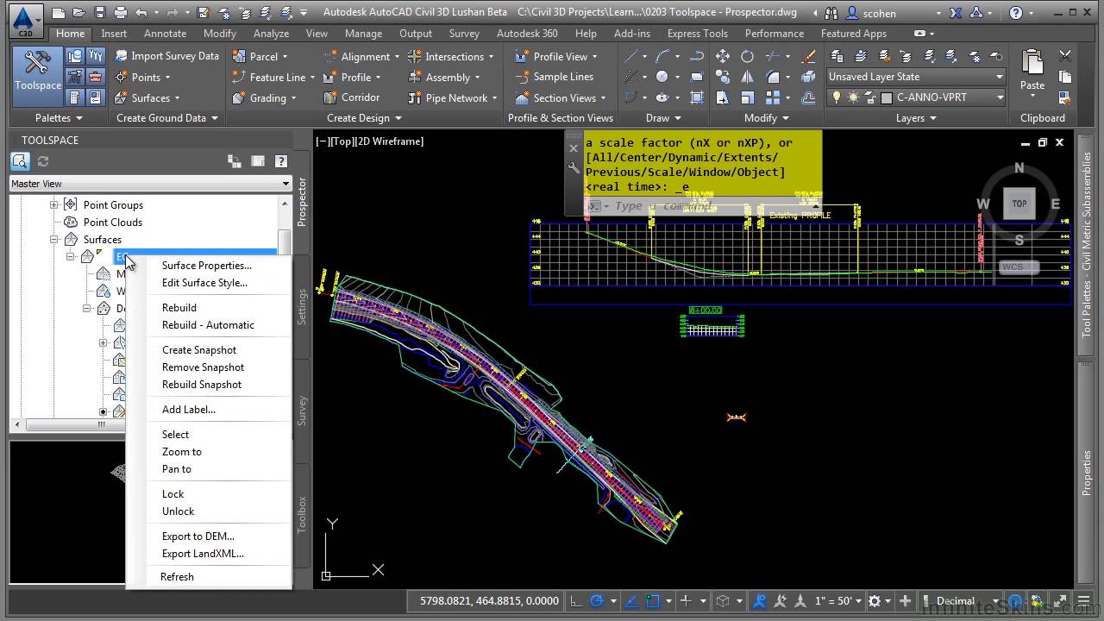The height and width of the screenshot is (621, 1104).
Task: Collapse the Surfaces tree node
Action: pyautogui.click(x=53, y=240)
